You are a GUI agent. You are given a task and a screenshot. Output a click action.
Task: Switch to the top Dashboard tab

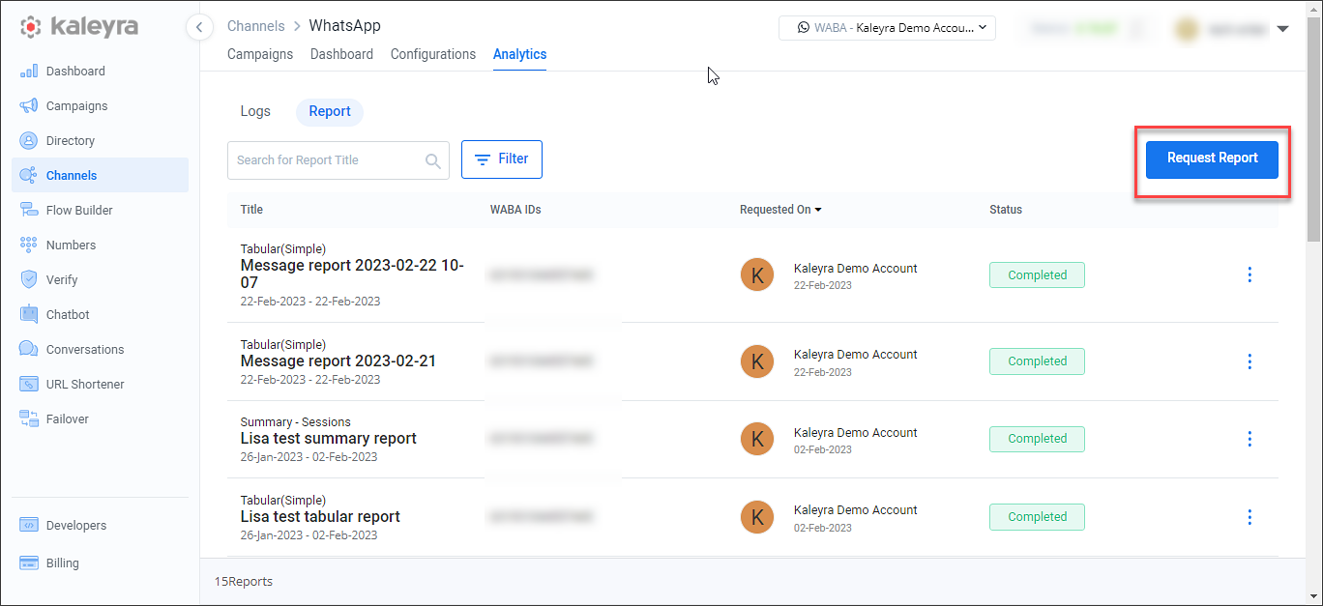click(341, 54)
